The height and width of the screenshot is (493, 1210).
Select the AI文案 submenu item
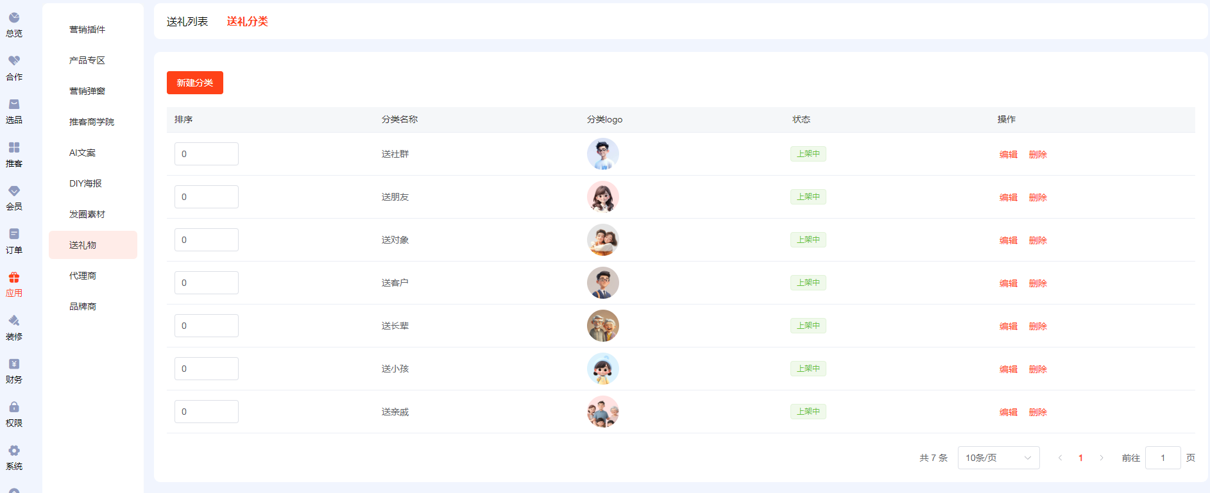coord(82,153)
